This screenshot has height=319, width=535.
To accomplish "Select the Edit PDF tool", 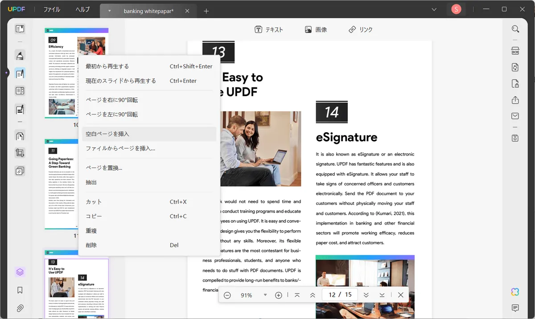I will coord(20,74).
